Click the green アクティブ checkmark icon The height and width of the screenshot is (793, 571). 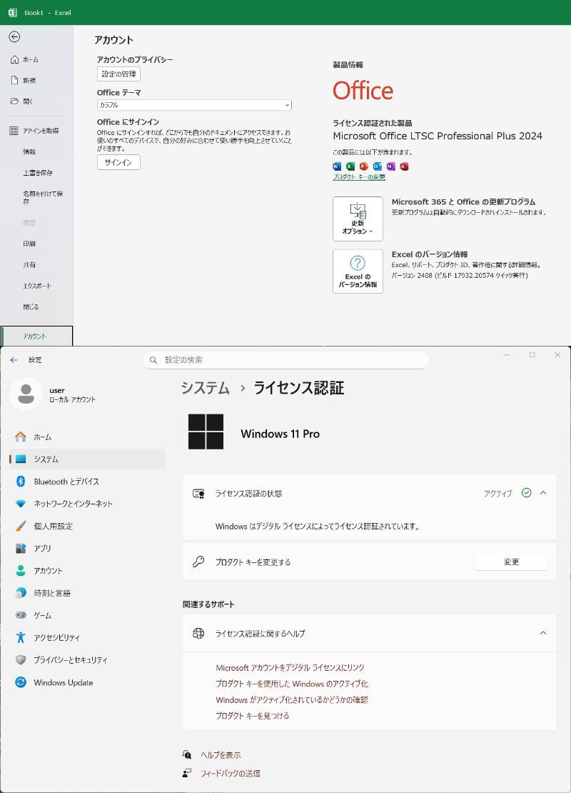click(x=527, y=493)
